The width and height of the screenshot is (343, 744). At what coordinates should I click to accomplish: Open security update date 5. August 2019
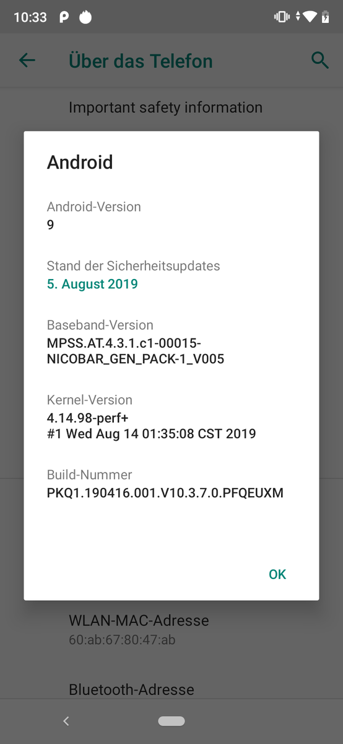(x=92, y=284)
